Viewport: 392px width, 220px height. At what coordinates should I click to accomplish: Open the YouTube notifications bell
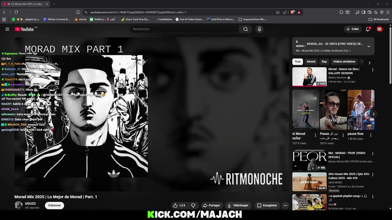coord(368,29)
